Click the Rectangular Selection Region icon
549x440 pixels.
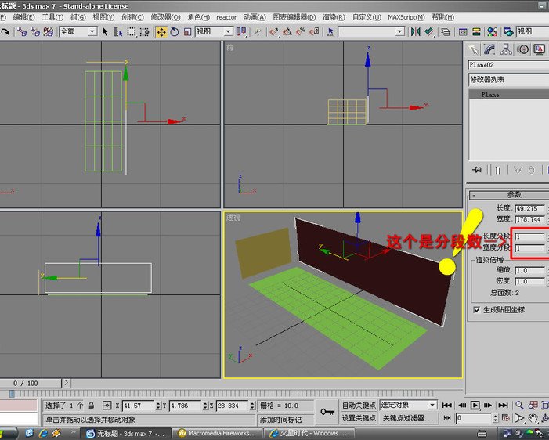click(132, 32)
